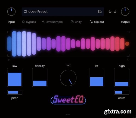Click the low band level box
Image resolution: width=136 pixels, height=118 pixels.
15,78
